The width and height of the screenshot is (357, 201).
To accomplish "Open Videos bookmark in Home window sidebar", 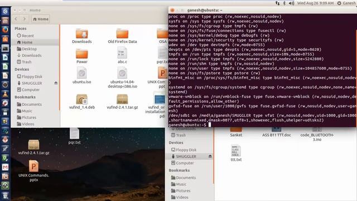I will (x=26, y=124).
